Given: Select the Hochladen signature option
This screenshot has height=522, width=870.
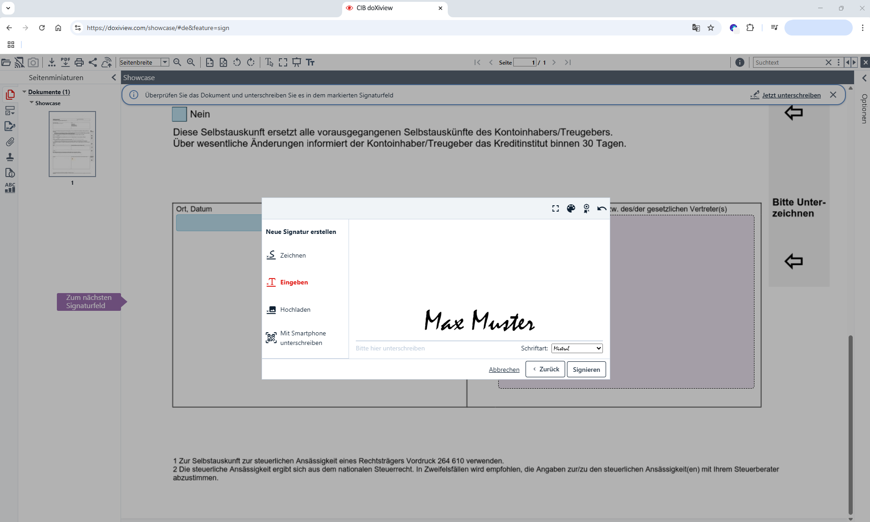Looking at the screenshot, I should (295, 309).
